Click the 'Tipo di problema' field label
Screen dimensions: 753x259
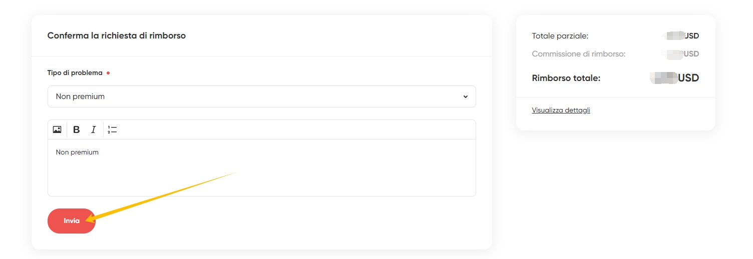coord(75,73)
